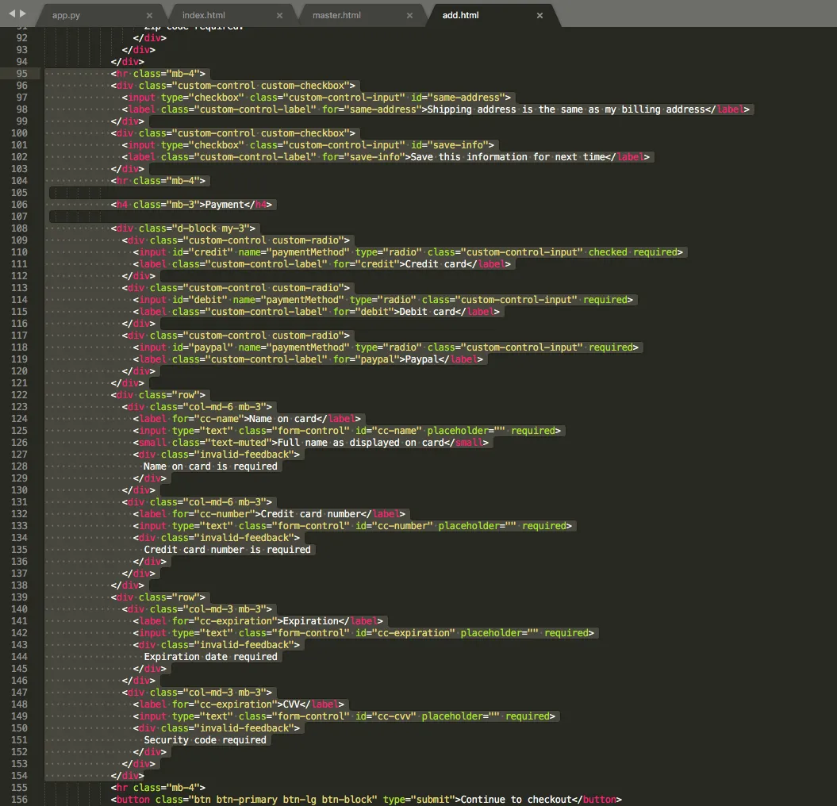Click 'Continue to checkout' button text in code
The height and width of the screenshot is (806, 837).
(x=516, y=800)
